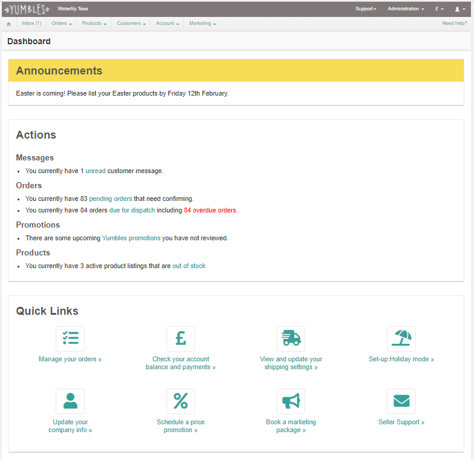Open the unread customer message link

pos(96,171)
